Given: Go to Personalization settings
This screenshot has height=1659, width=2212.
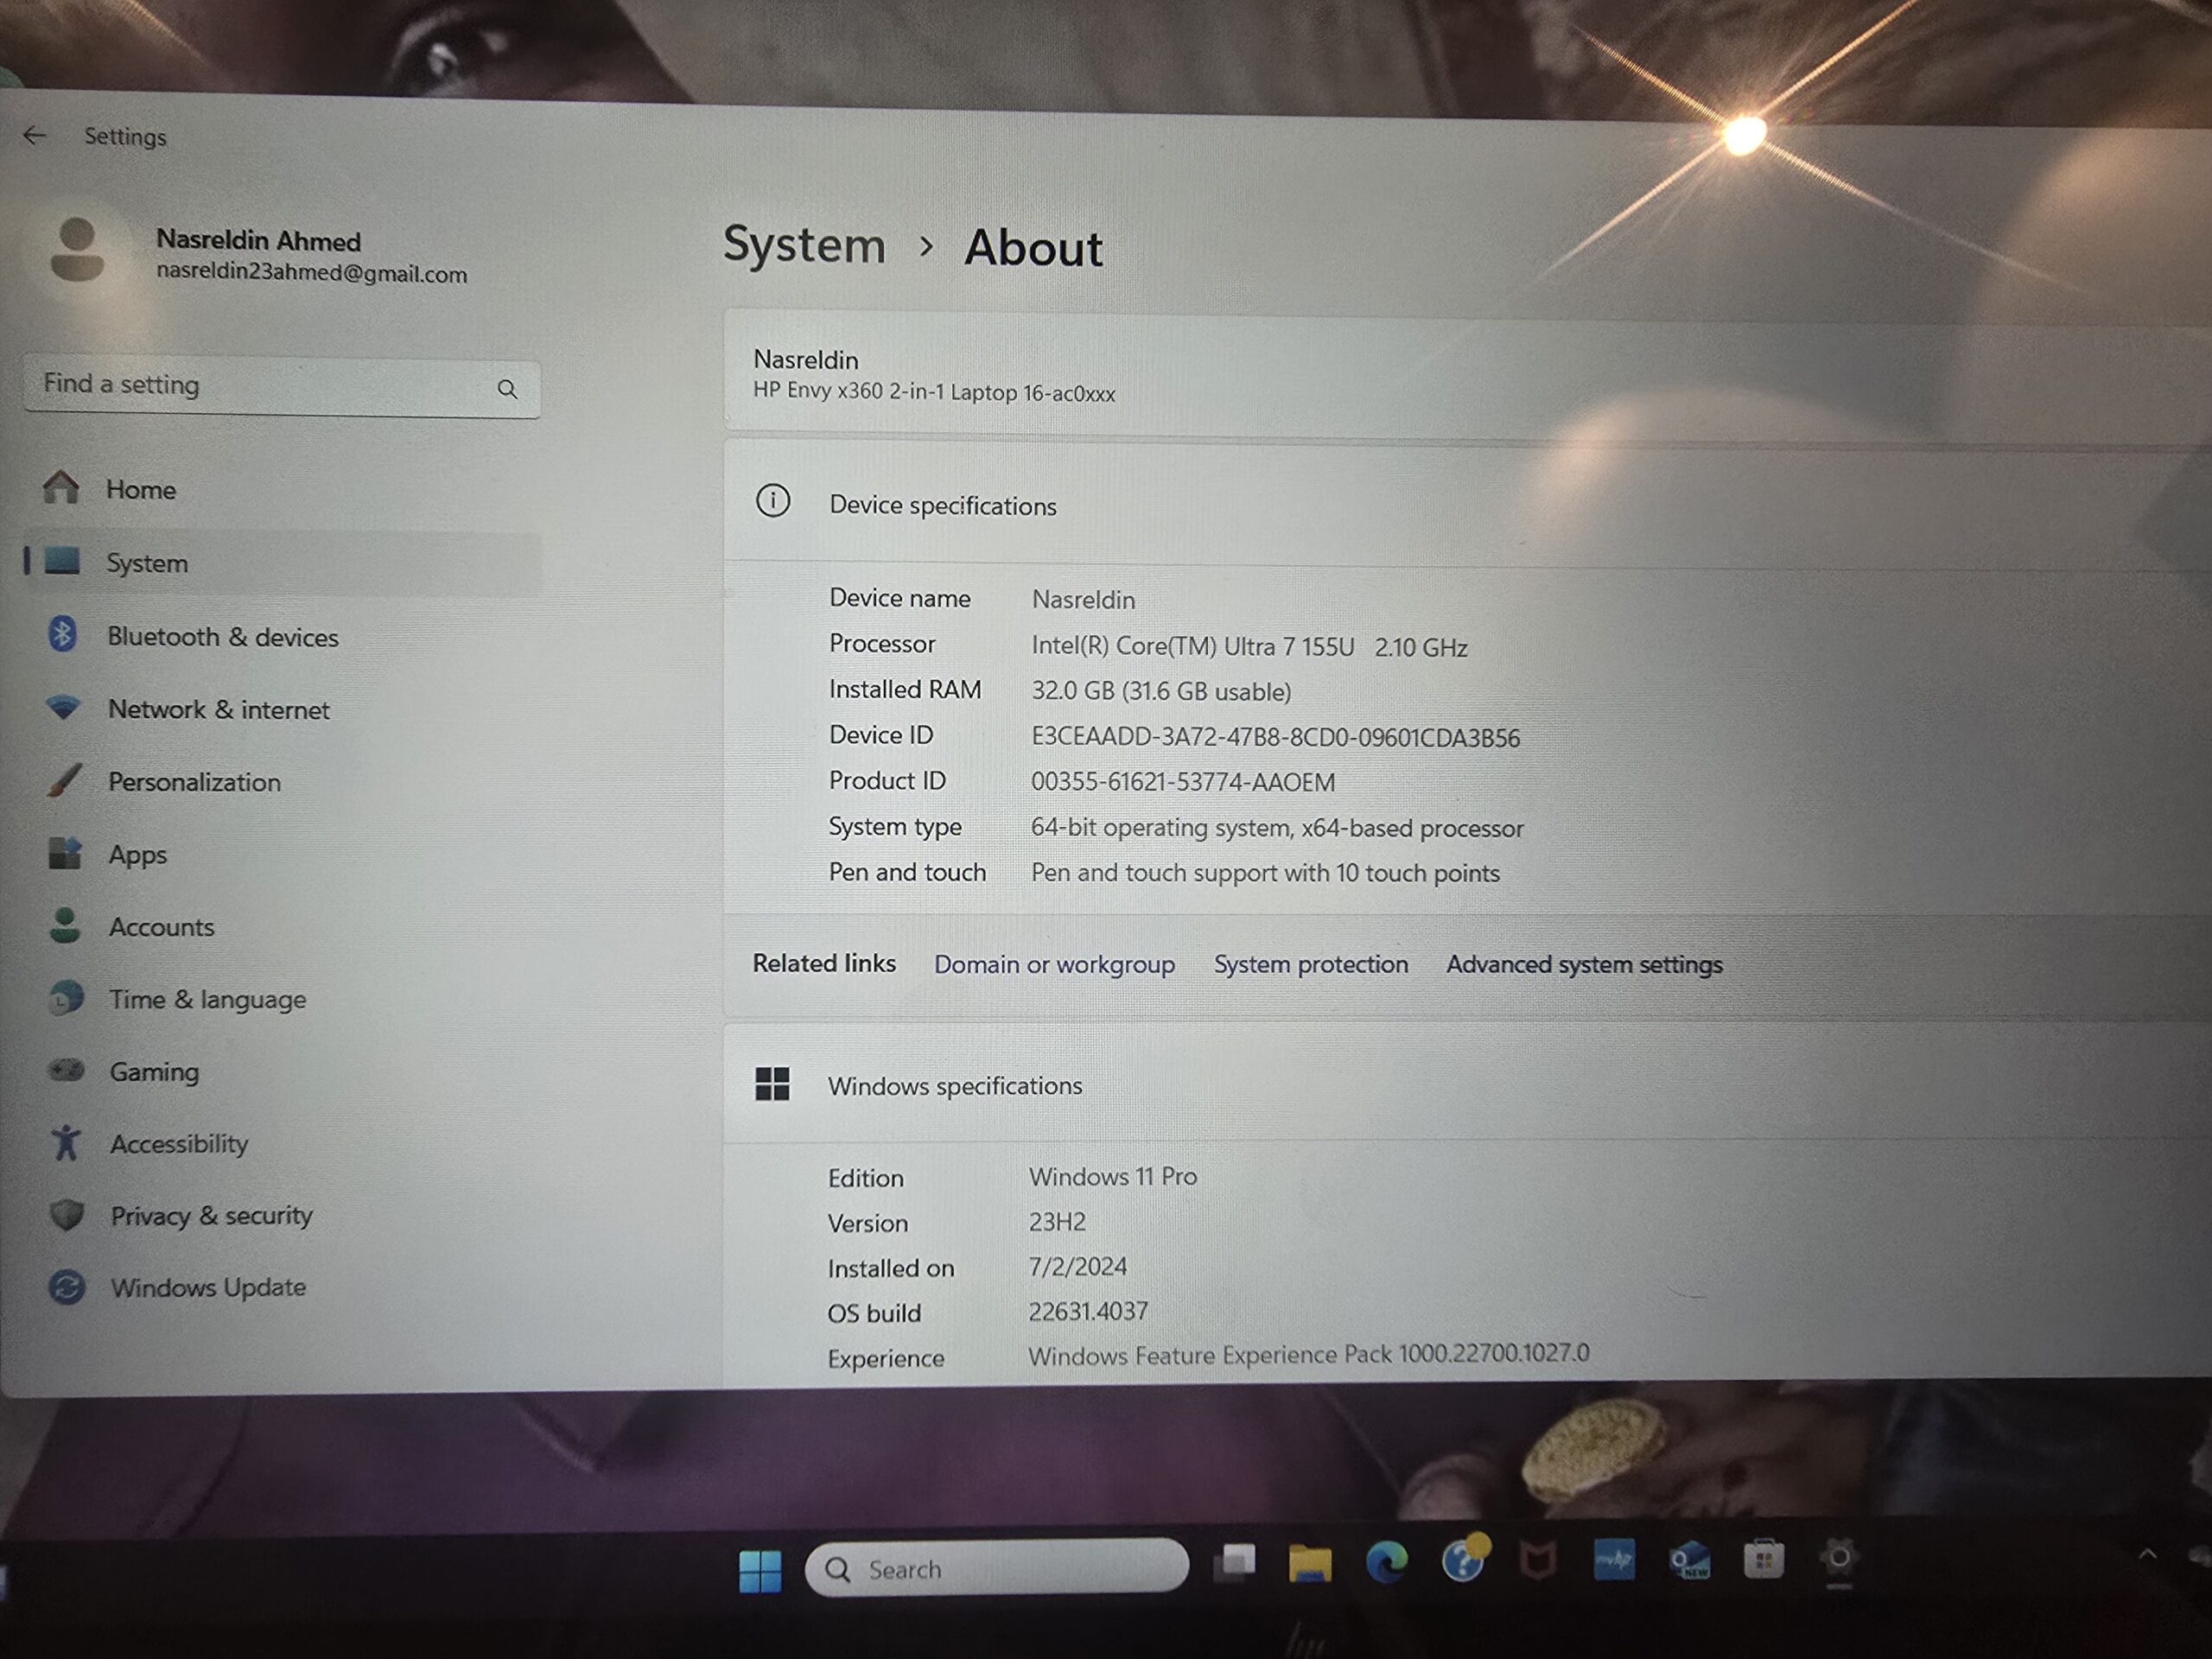Looking at the screenshot, I should [x=194, y=782].
